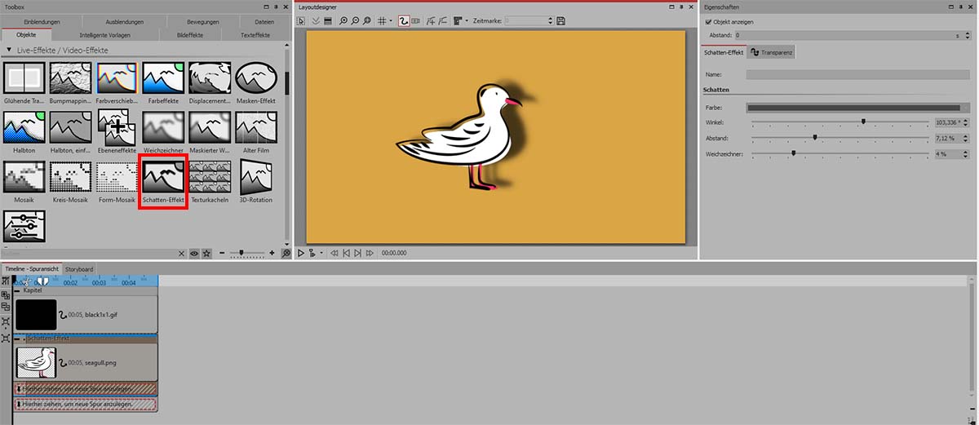Choose the Ebeneneffekte icon
This screenshot has width=979, height=425.
click(x=117, y=128)
